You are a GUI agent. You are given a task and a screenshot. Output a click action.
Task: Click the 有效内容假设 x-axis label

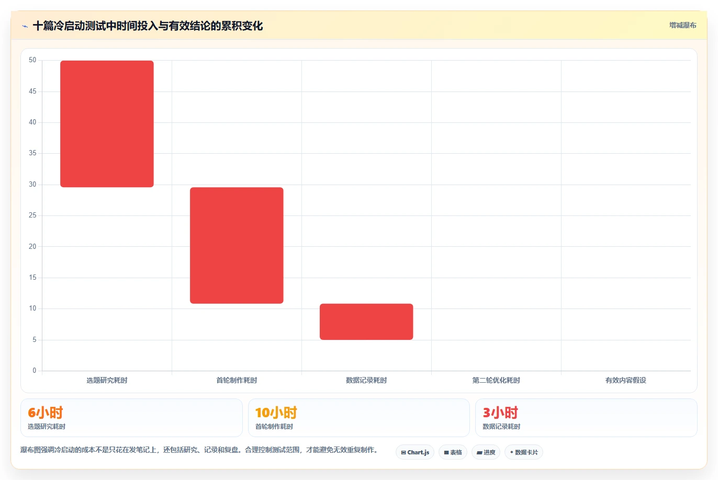pos(626,380)
